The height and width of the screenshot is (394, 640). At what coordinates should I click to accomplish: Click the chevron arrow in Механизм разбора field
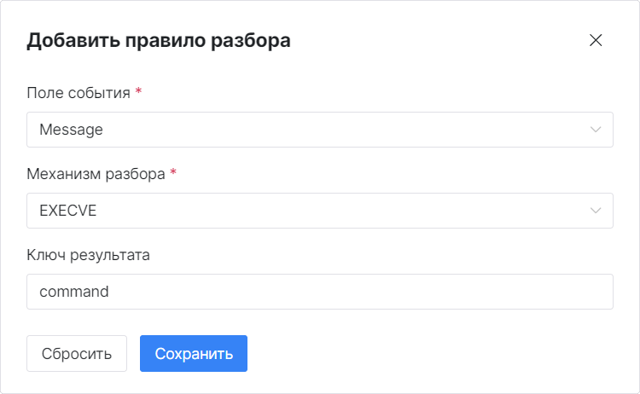(x=596, y=211)
